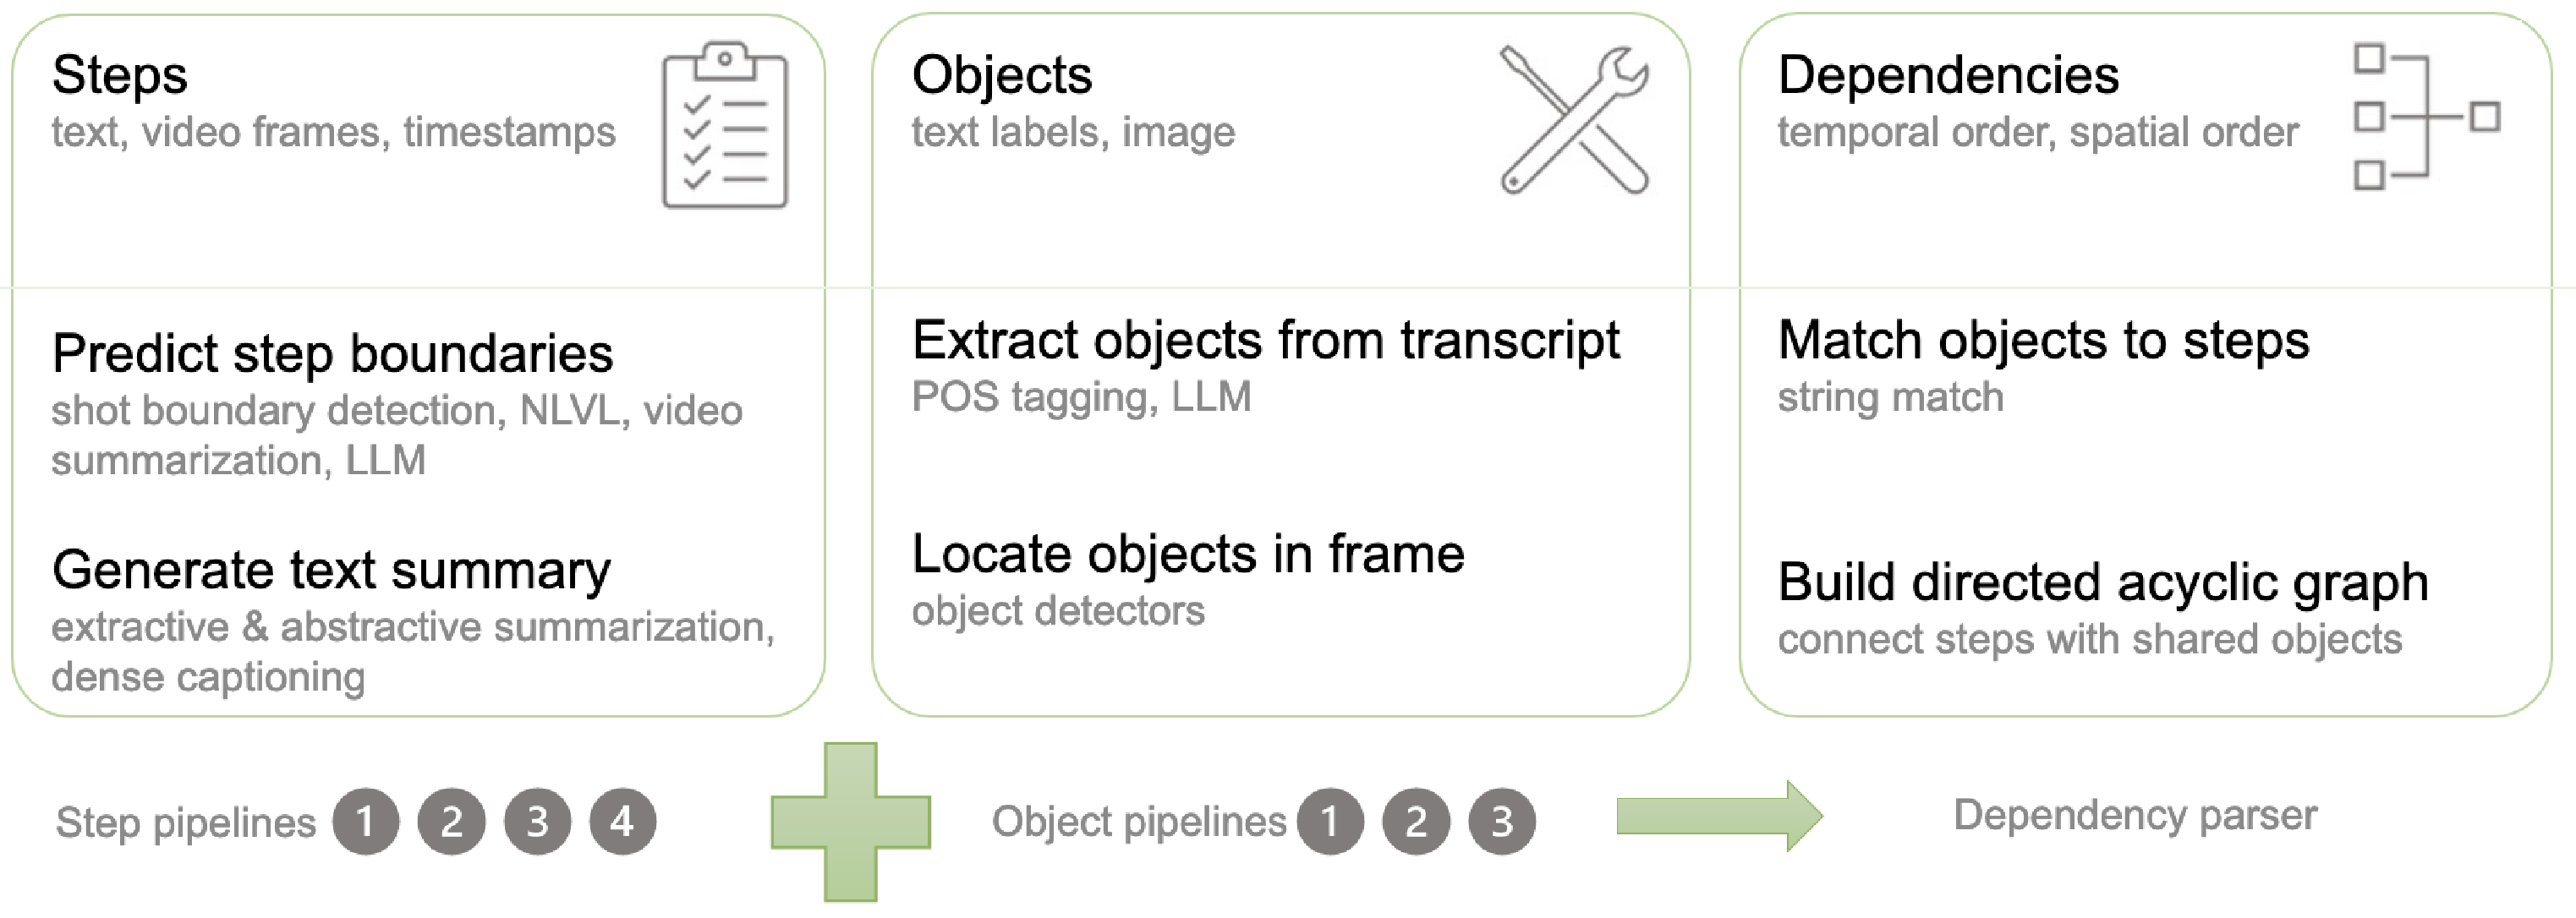2576x918 pixels.
Task: Click the Objects card heading
Action: (x=1002, y=75)
